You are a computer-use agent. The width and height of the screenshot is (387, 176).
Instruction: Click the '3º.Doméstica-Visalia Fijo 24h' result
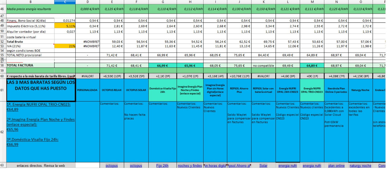click(x=32, y=142)
